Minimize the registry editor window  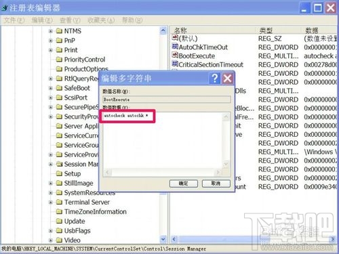tap(304, 8)
